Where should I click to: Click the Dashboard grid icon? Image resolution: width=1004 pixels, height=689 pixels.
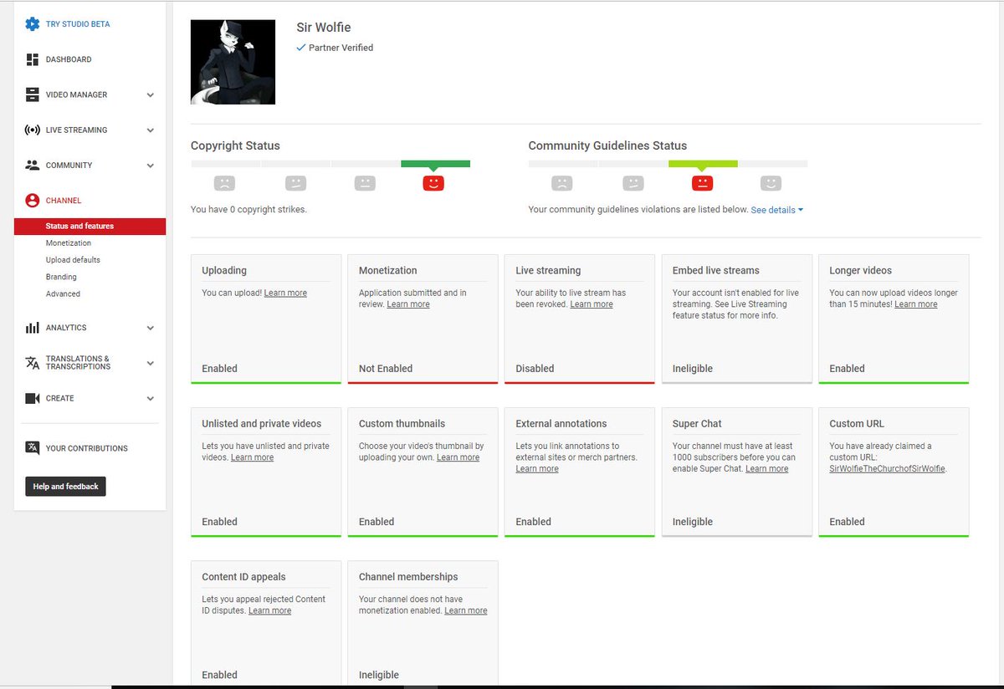coord(33,59)
